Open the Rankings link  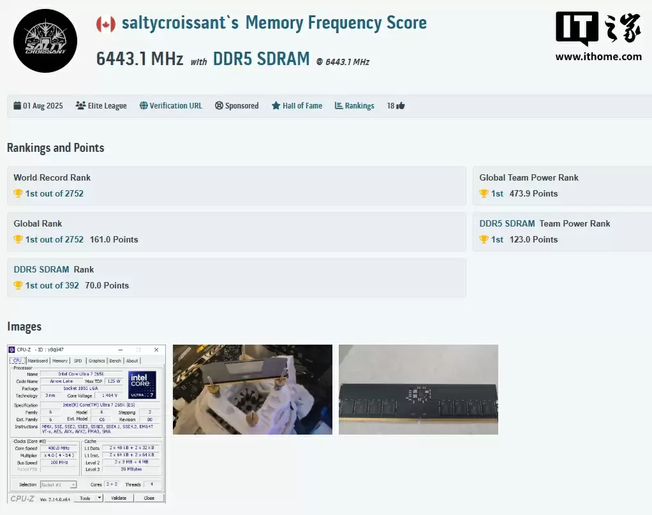[359, 106]
